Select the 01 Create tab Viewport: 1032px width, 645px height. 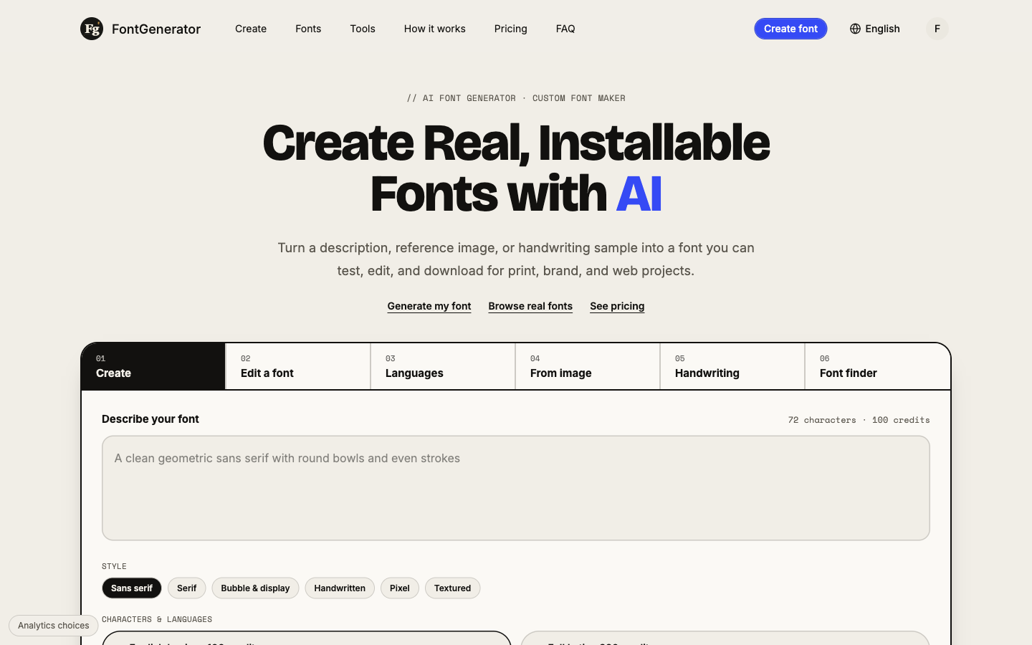(153, 366)
